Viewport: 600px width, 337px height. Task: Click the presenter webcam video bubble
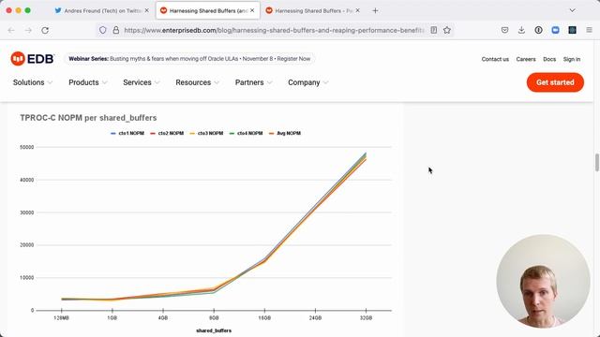click(x=543, y=281)
